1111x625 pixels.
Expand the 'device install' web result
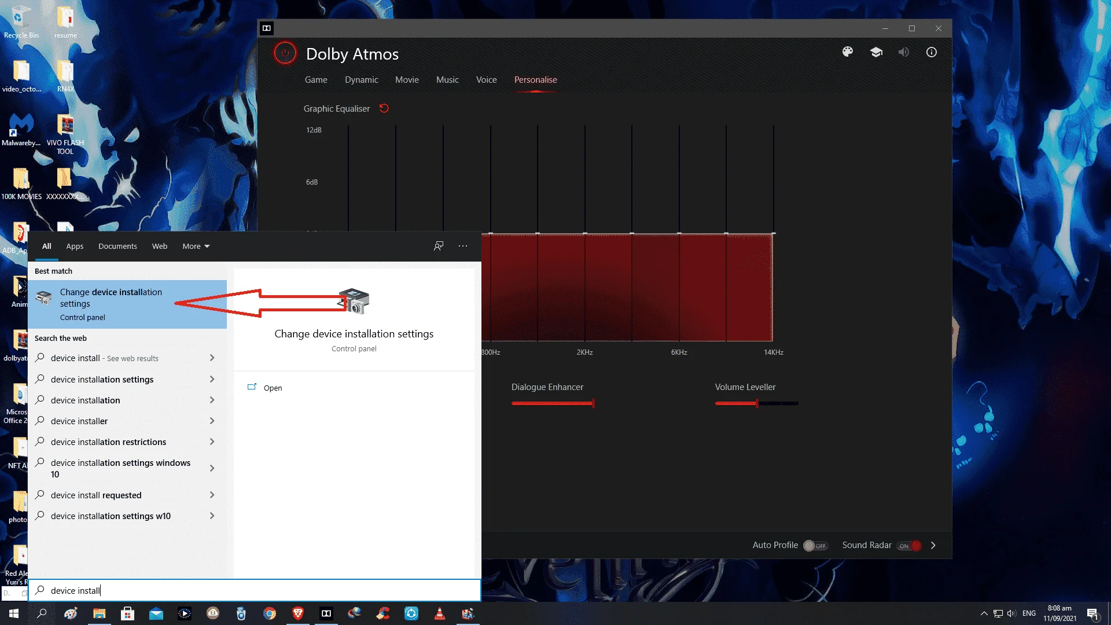click(212, 358)
